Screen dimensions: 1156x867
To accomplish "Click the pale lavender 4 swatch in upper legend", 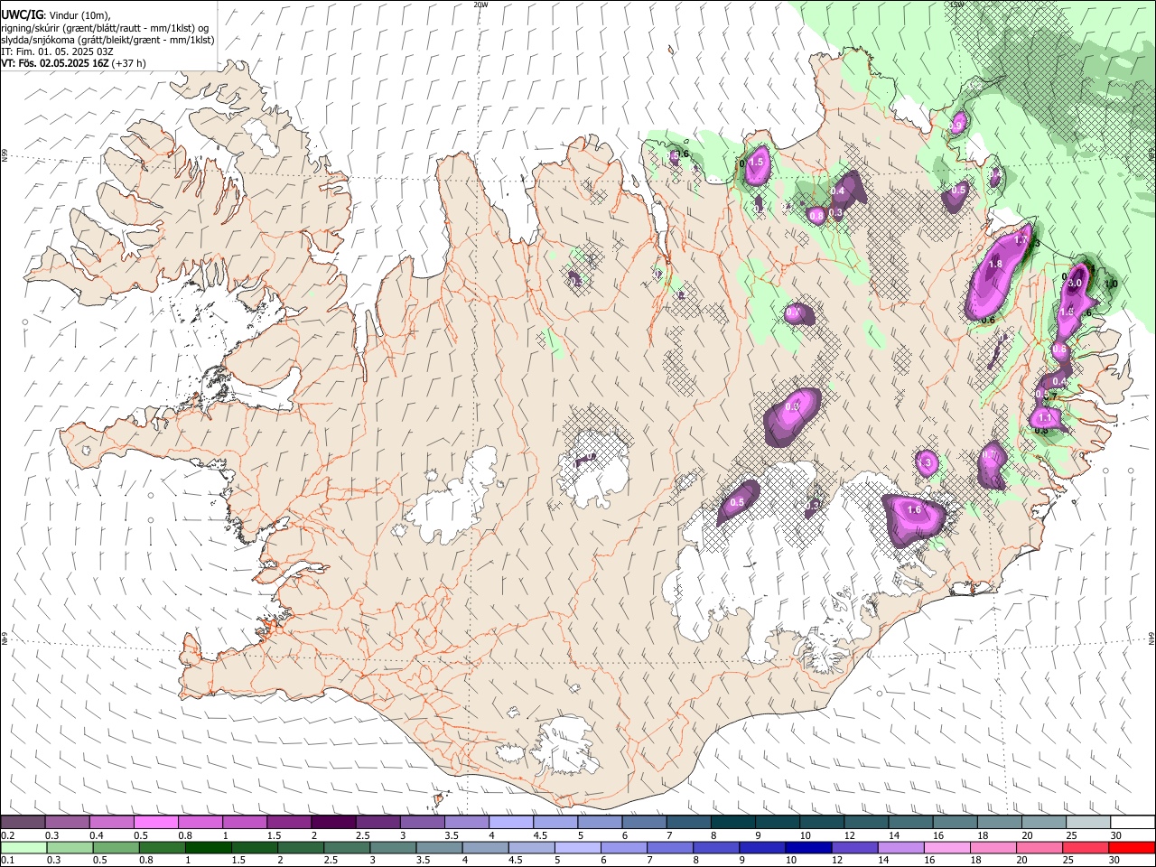I will coord(510,822).
